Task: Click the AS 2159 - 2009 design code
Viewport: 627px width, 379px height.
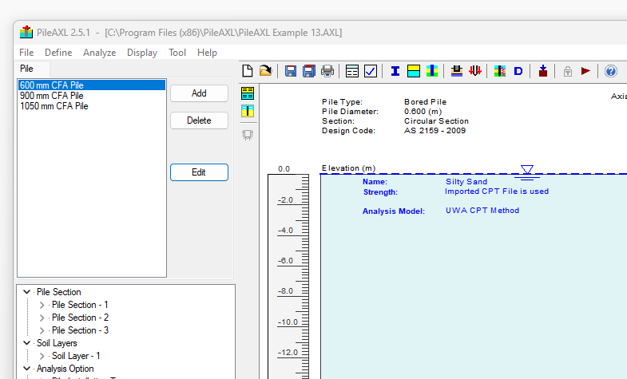Action: [435, 131]
